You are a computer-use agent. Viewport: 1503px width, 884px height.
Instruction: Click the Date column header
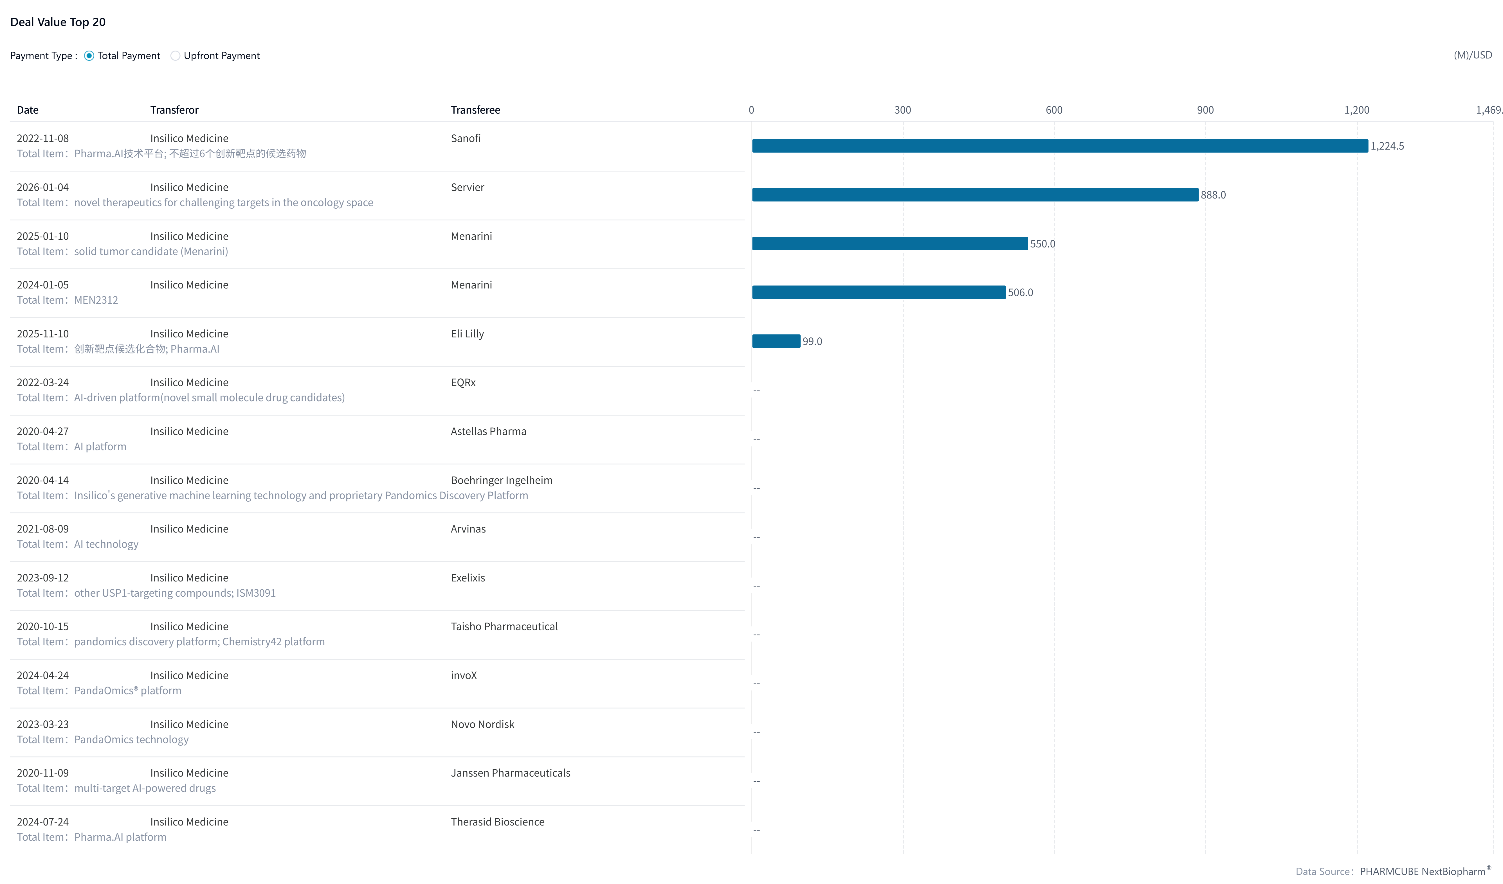[28, 110]
